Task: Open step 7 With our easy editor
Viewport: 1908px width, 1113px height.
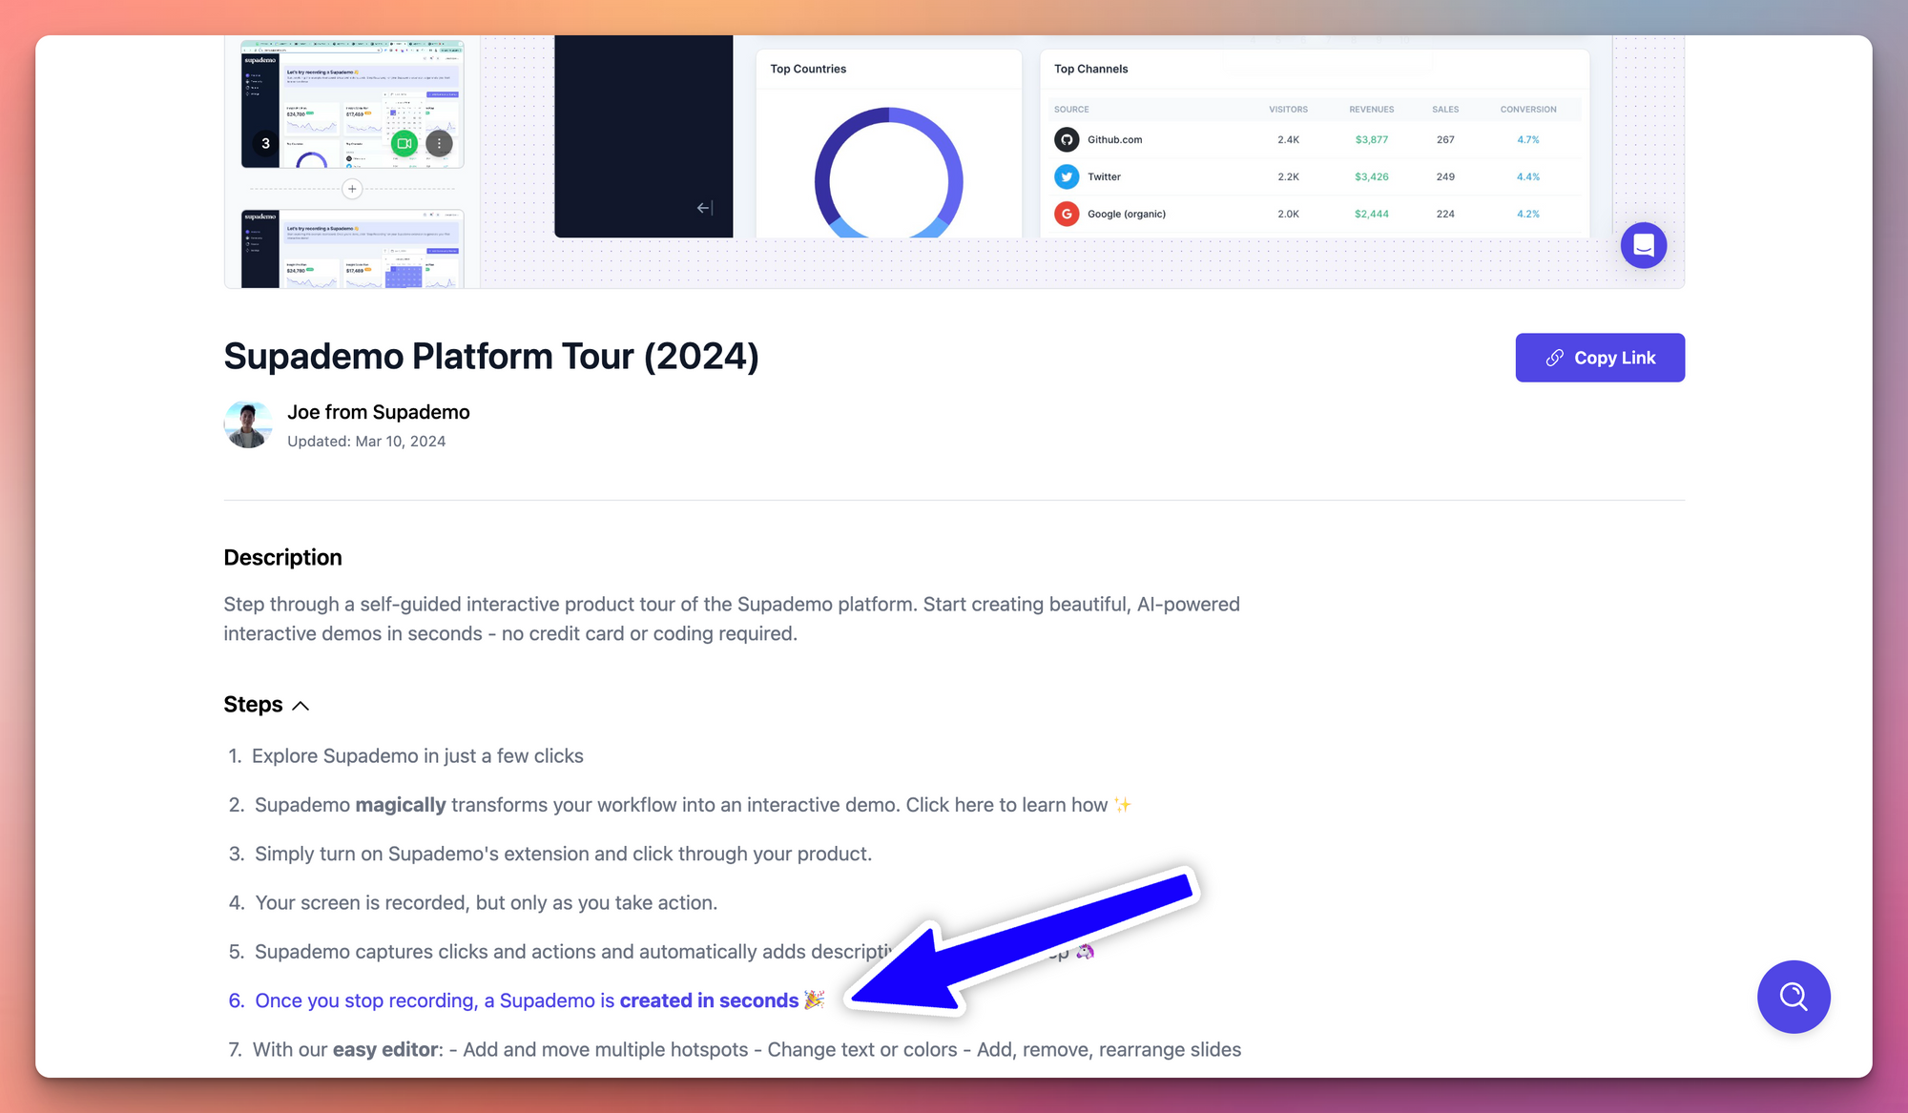Action: click(x=735, y=1050)
